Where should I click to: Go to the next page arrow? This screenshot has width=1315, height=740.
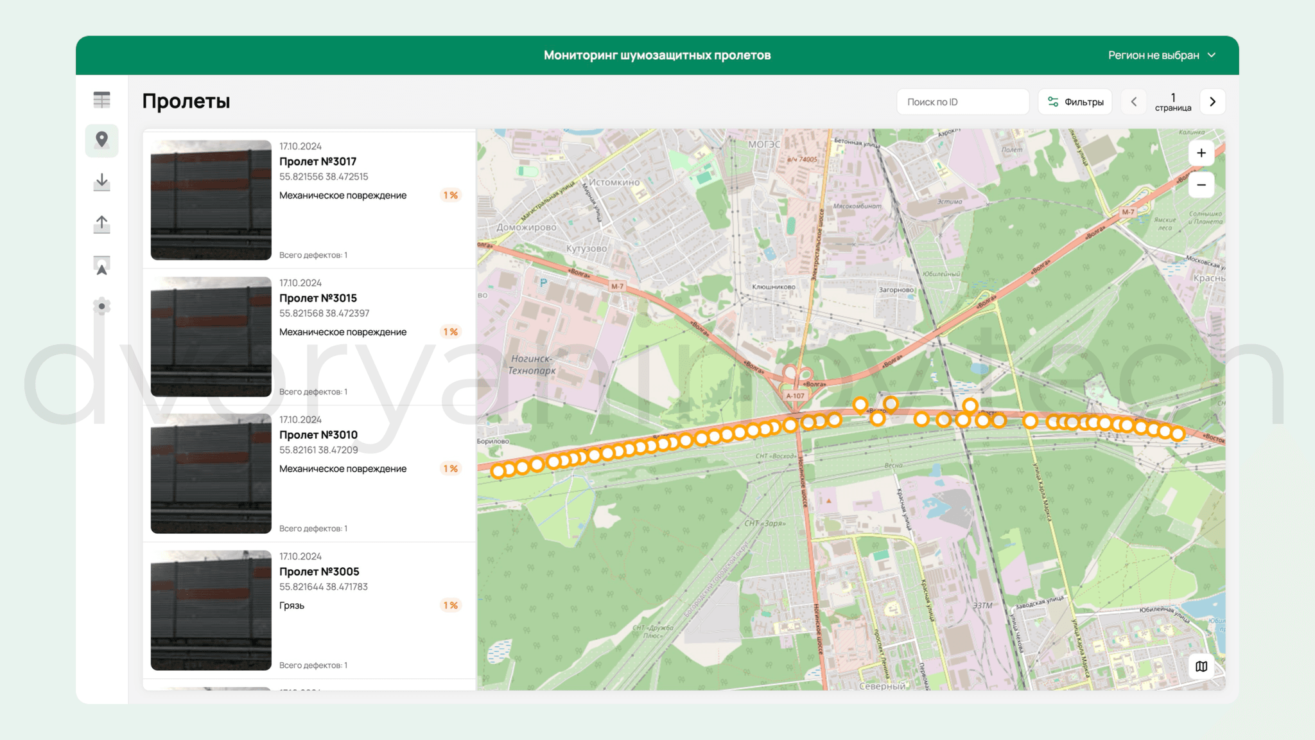pos(1212,101)
